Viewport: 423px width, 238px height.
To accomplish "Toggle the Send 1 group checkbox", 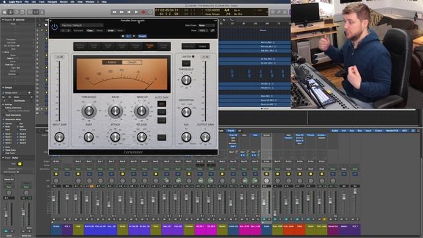I will (3, 134).
